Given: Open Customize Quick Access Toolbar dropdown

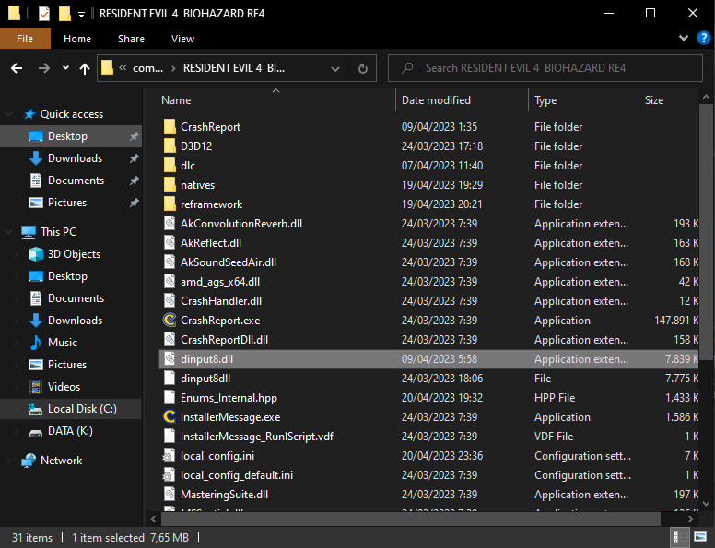Looking at the screenshot, I should point(81,15).
